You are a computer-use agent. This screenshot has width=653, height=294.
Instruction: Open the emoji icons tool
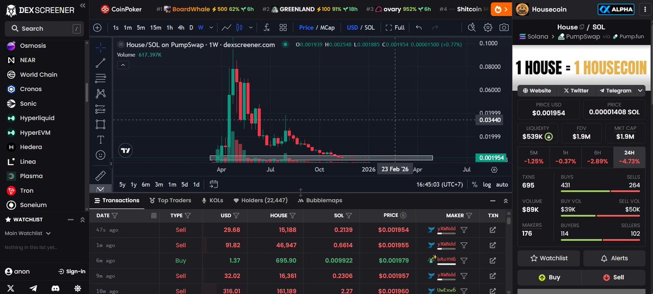[100, 155]
